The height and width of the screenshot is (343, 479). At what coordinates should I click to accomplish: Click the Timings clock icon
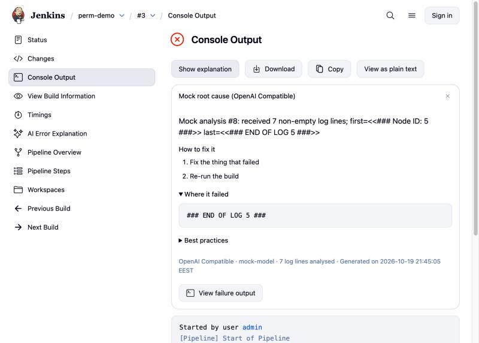[x=19, y=115]
